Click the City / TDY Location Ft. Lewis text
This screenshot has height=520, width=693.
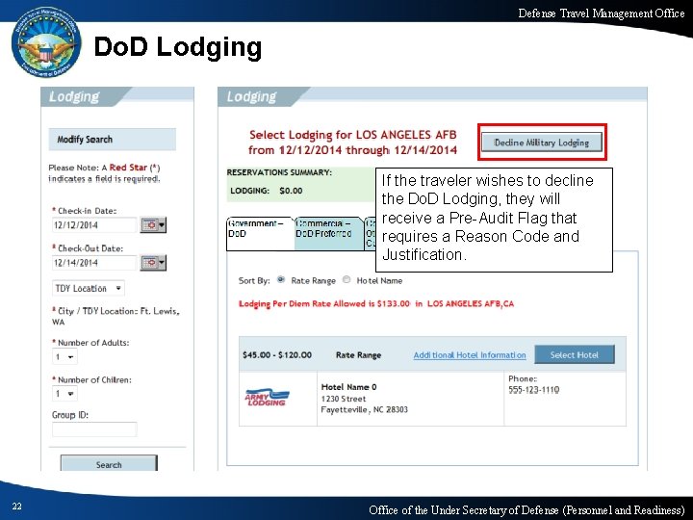tap(115, 316)
